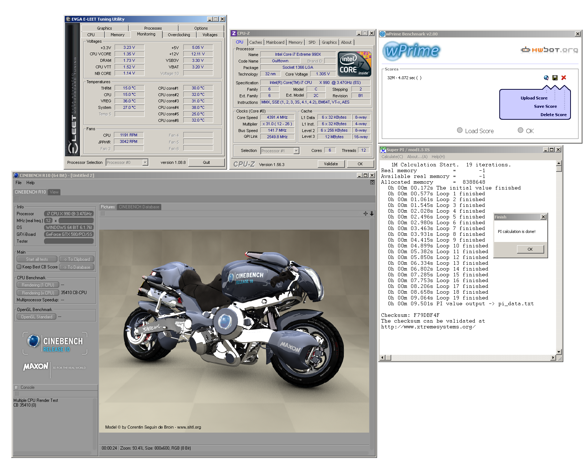This screenshot has height=459, width=585.
Task: Switch to the Overclocking tab in E-LEET
Action: [x=179, y=35]
